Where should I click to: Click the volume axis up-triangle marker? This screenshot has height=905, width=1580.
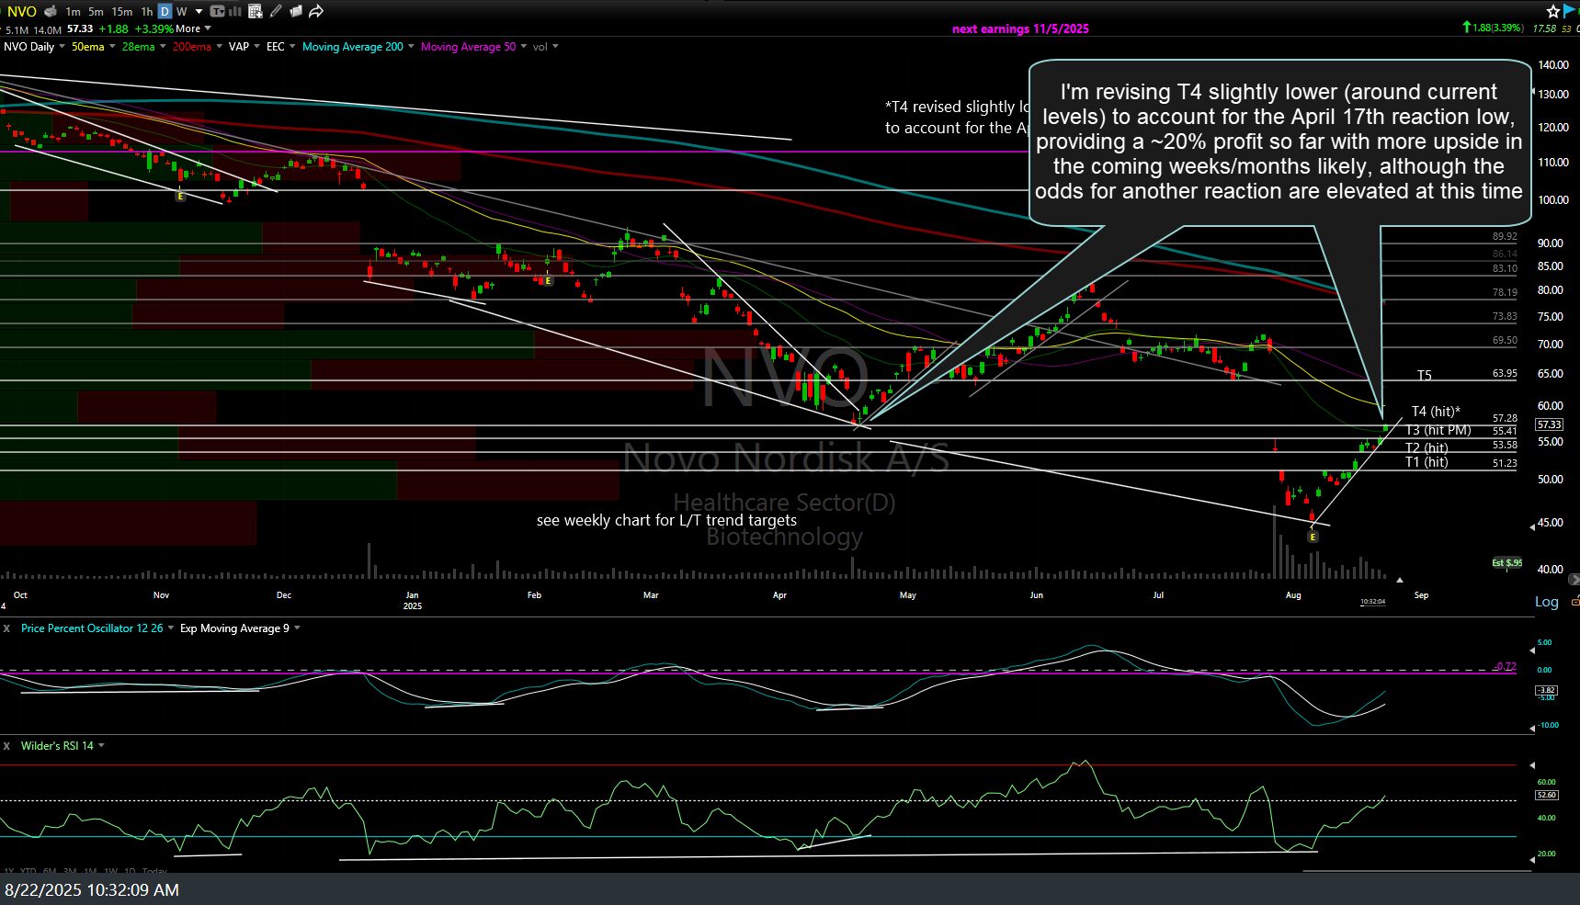coord(1400,580)
